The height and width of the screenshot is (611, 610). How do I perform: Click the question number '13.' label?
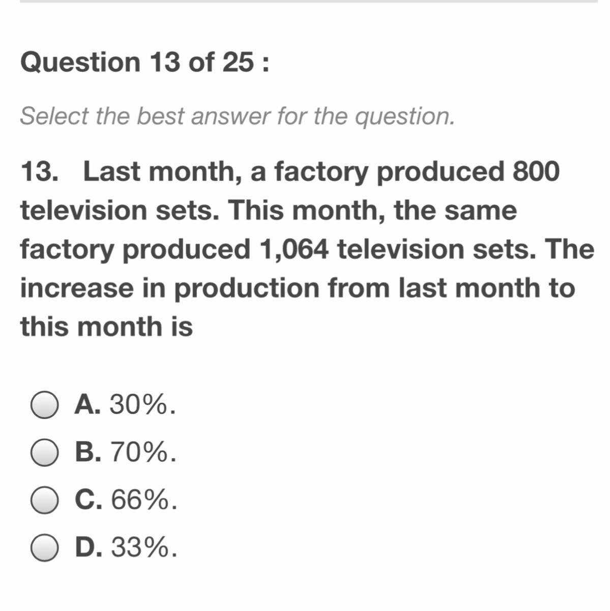[39, 172]
